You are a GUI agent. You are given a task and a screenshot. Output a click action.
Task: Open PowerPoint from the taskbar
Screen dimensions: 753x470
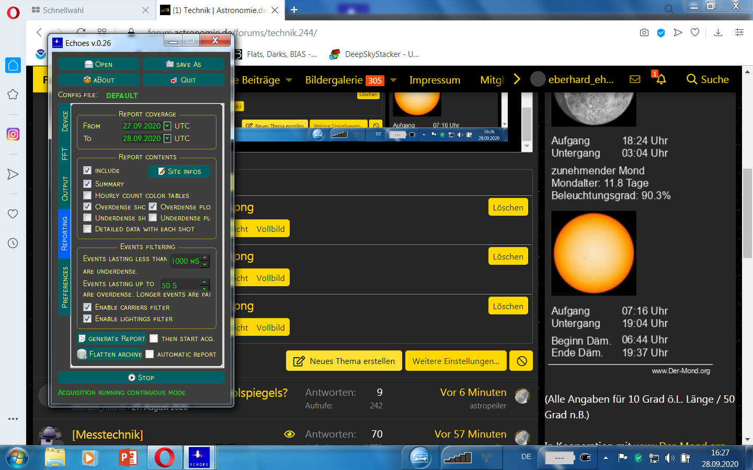click(128, 458)
